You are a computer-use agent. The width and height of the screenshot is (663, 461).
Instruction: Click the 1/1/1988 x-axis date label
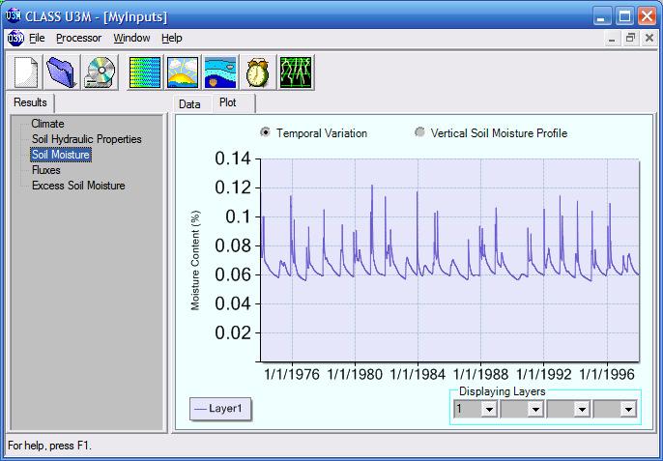480,374
